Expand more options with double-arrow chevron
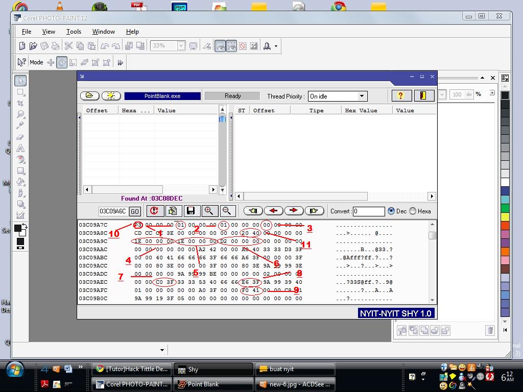This screenshot has width=523, height=392. [x=121, y=62]
